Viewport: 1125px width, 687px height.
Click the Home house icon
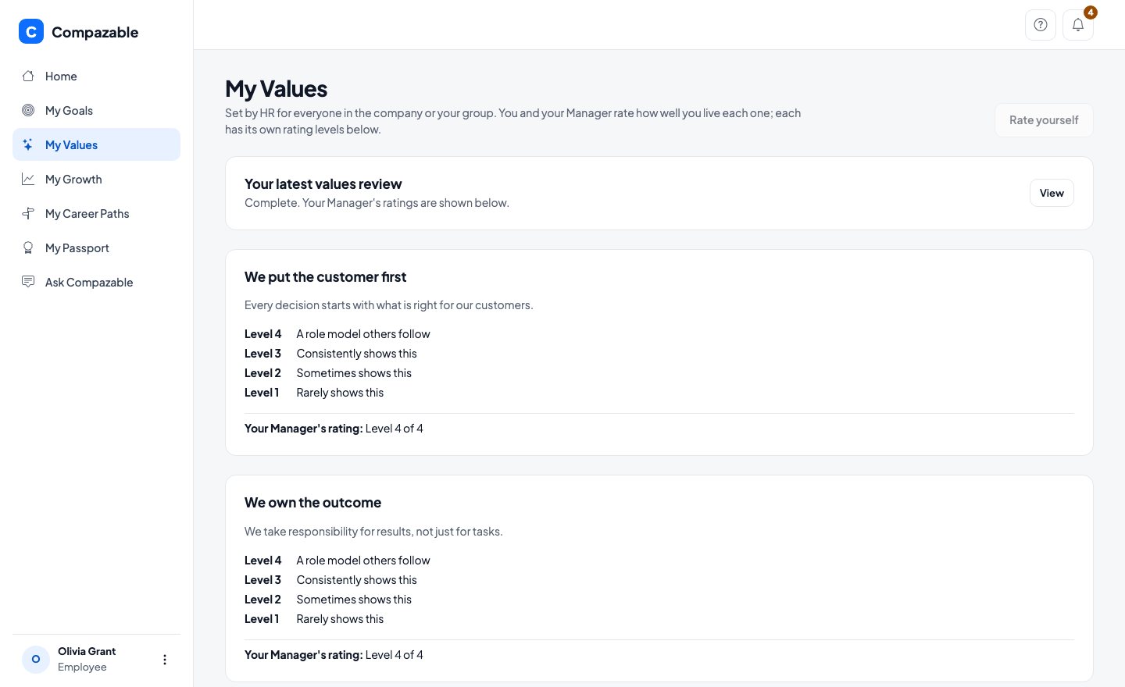pyautogui.click(x=28, y=76)
